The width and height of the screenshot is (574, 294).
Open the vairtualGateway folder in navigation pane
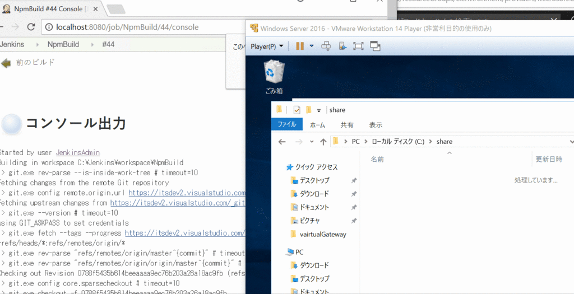pos(318,235)
